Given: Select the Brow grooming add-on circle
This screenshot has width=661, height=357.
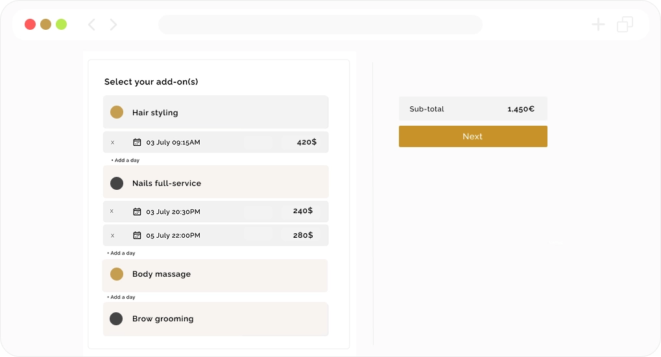Looking at the screenshot, I should [116, 319].
